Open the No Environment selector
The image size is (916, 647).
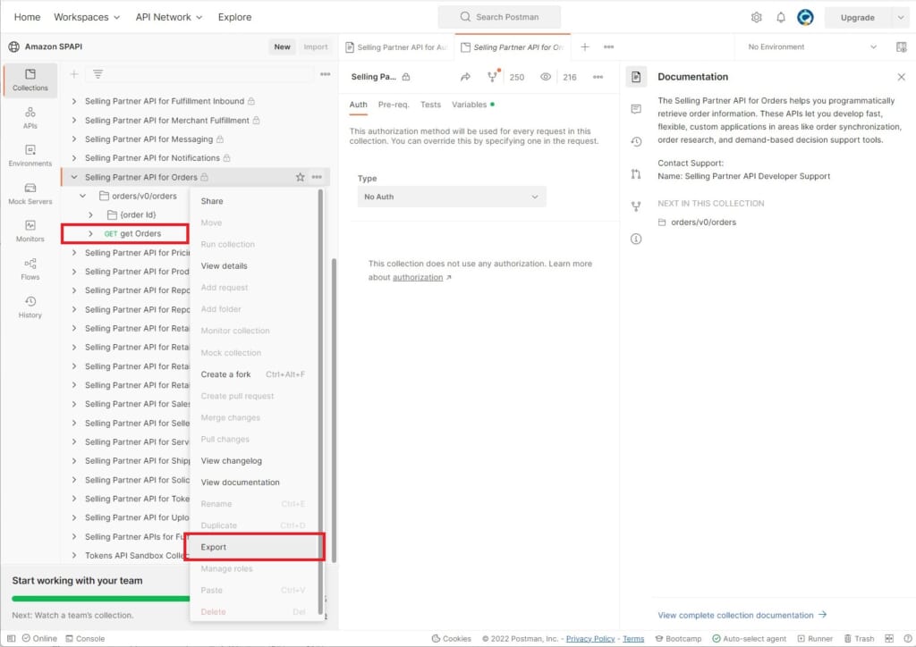(x=812, y=46)
